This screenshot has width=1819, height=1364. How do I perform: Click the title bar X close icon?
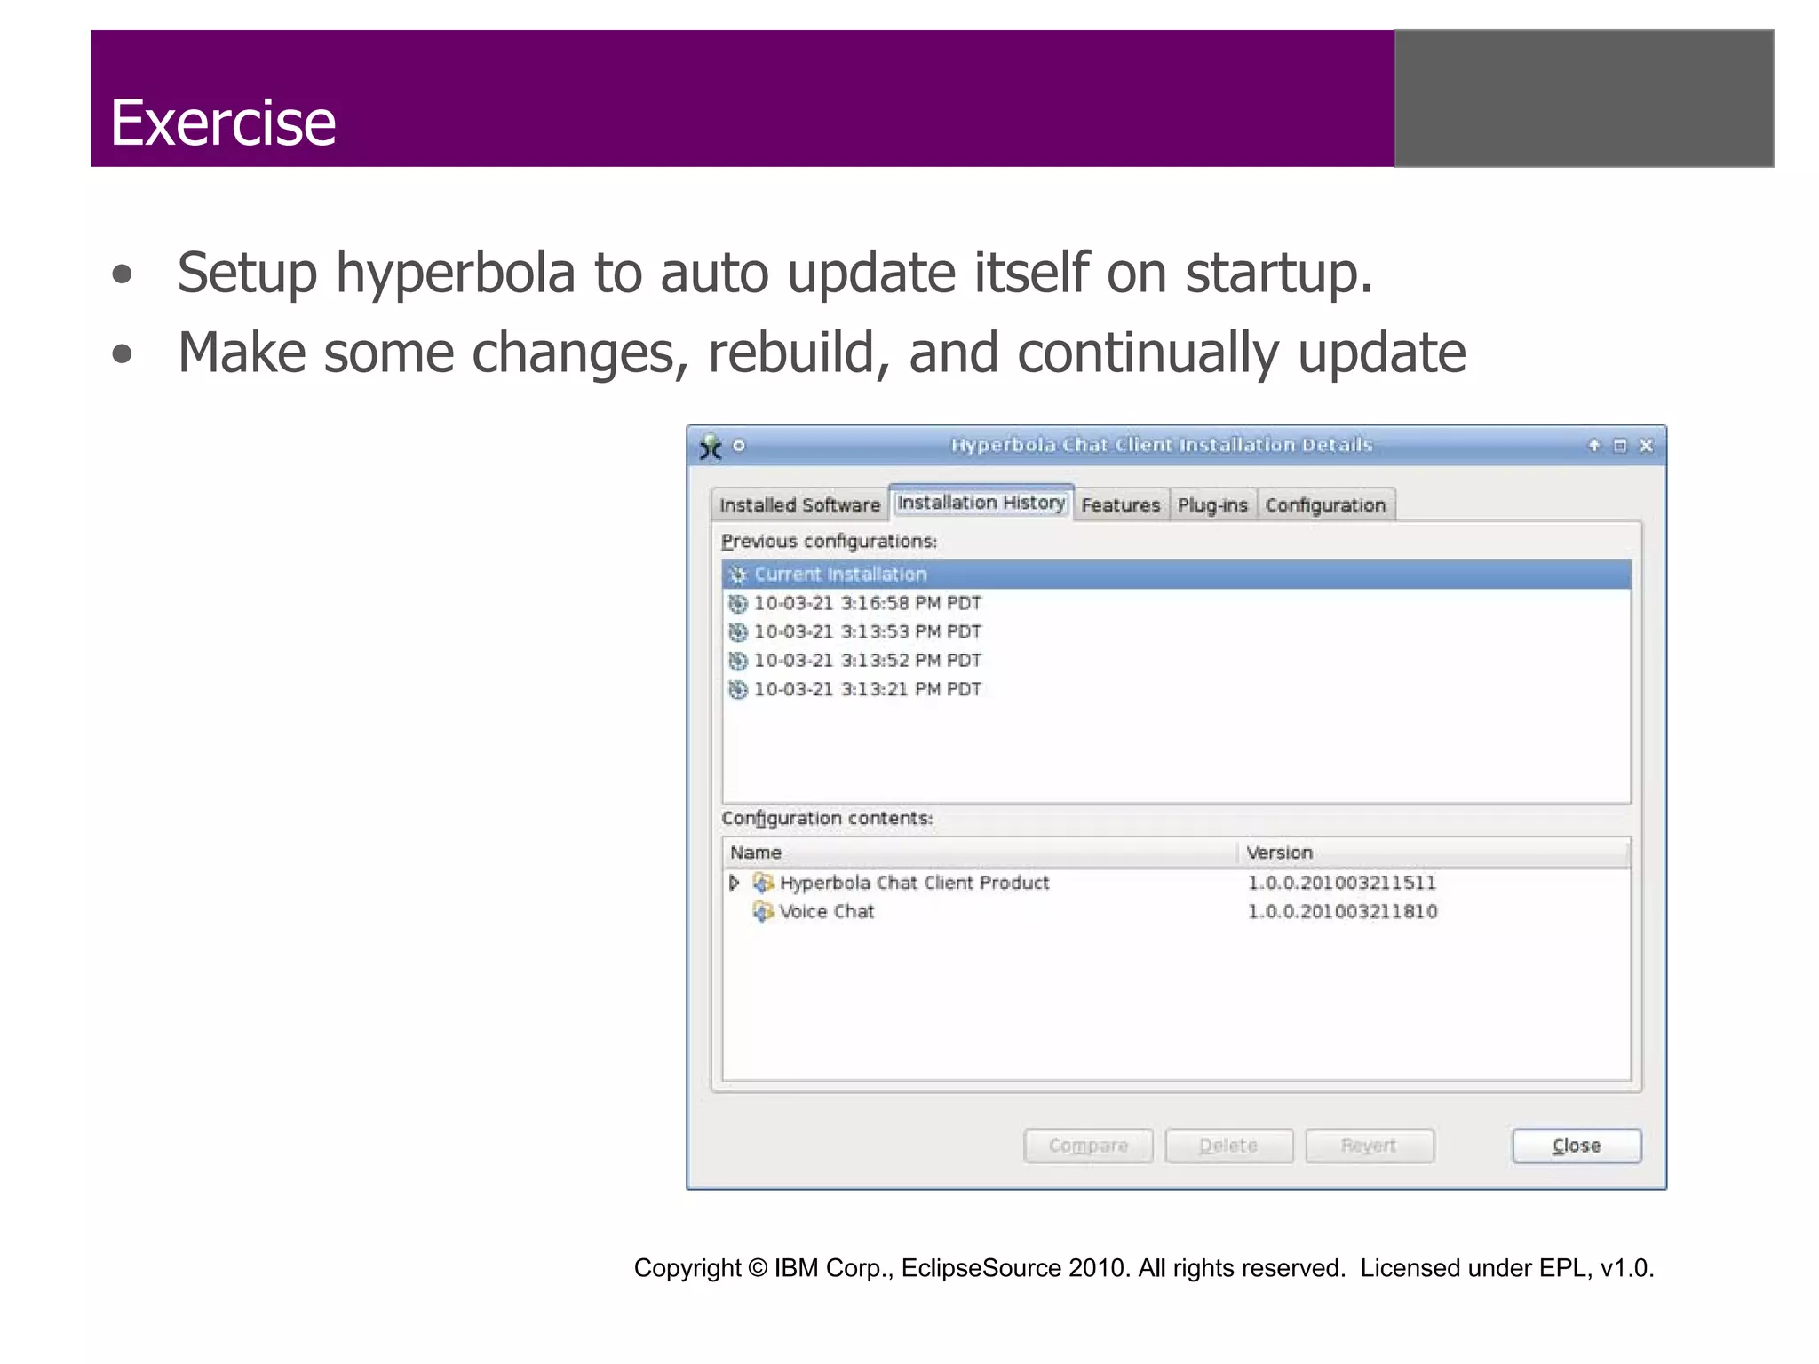[x=1646, y=446]
